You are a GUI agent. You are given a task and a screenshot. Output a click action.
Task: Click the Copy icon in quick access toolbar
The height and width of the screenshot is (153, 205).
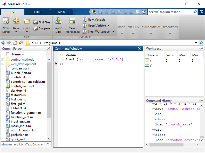pyautogui.click(x=113, y=12)
